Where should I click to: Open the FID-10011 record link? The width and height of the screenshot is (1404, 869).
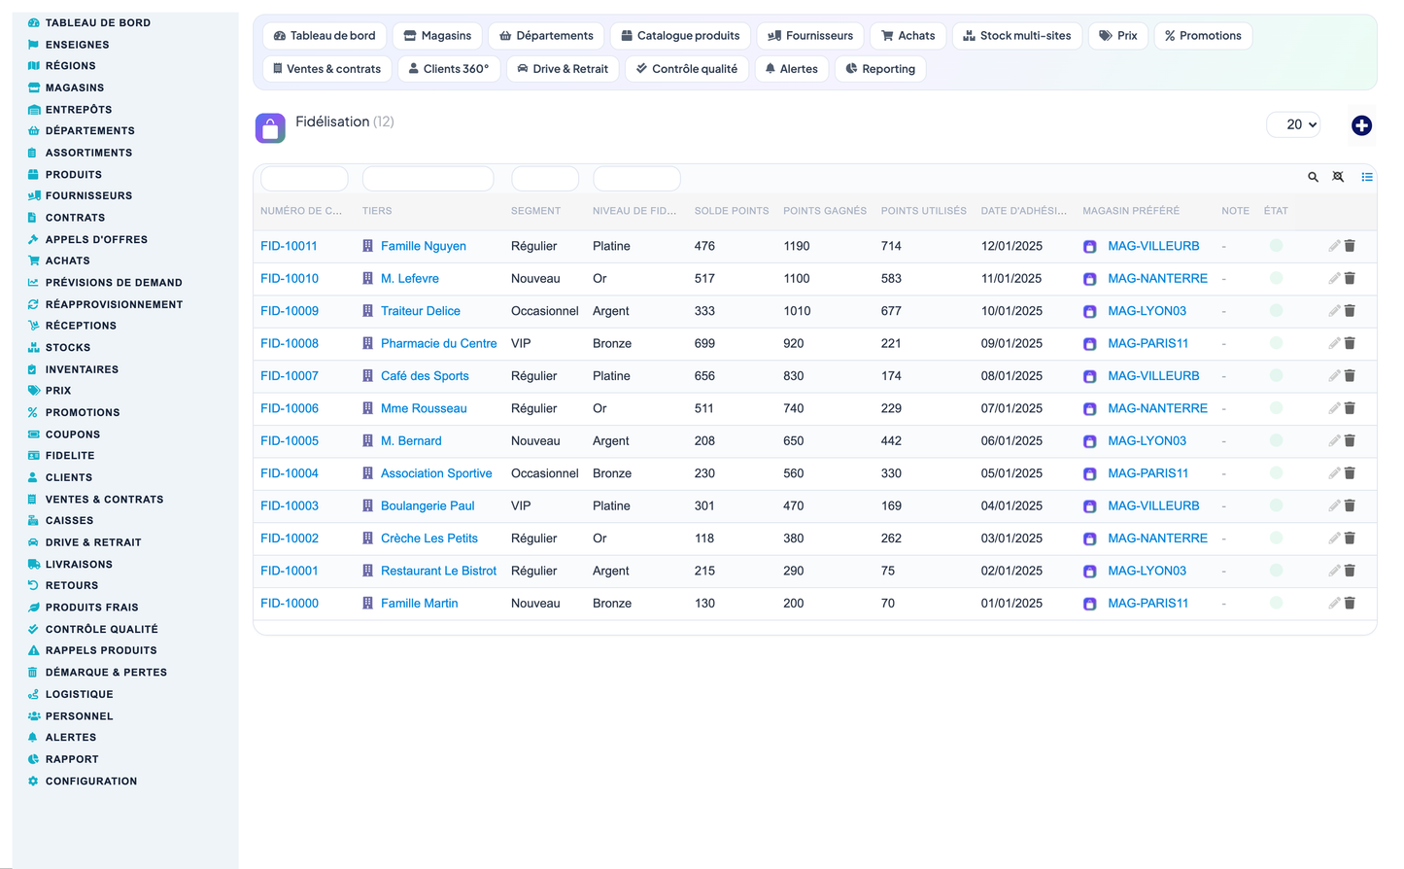coord(289,246)
